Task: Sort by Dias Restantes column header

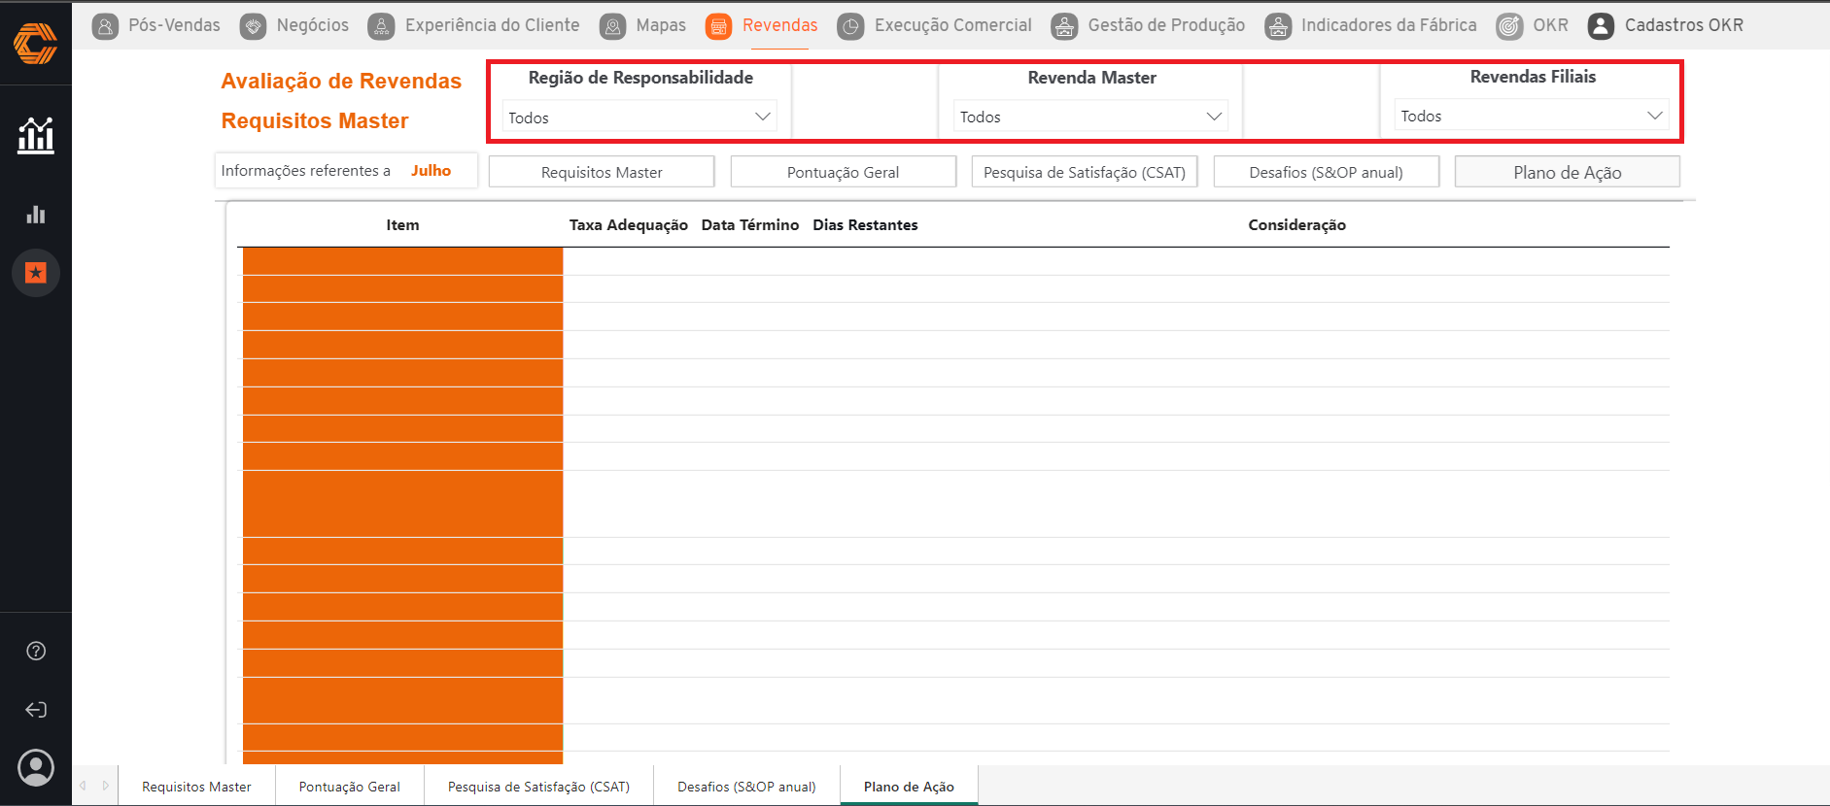Action: [x=865, y=225]
